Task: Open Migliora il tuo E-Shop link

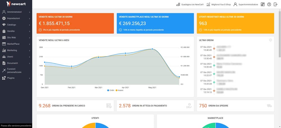Action: [x=219, y=4]
